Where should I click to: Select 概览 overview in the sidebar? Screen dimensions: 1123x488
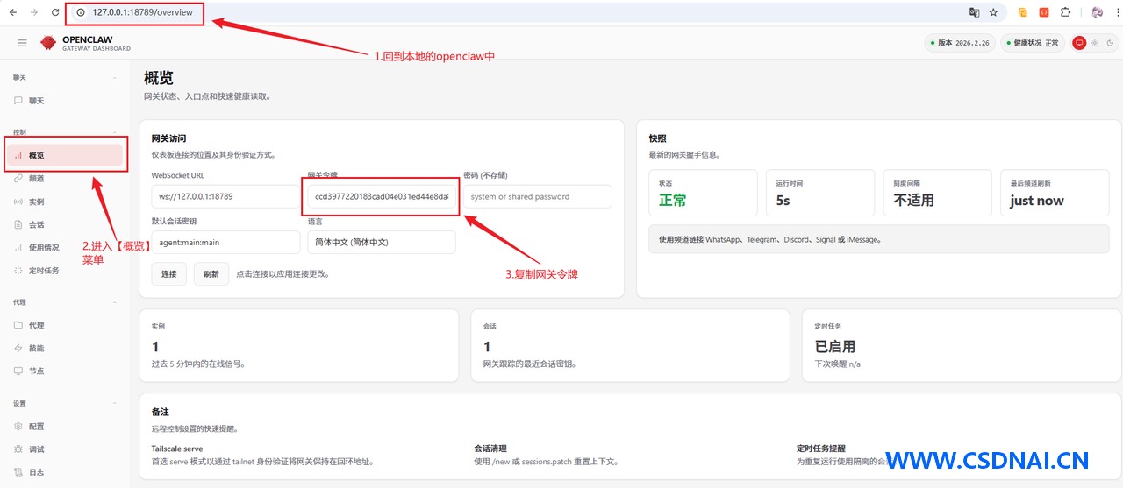(x=66, y=155)
